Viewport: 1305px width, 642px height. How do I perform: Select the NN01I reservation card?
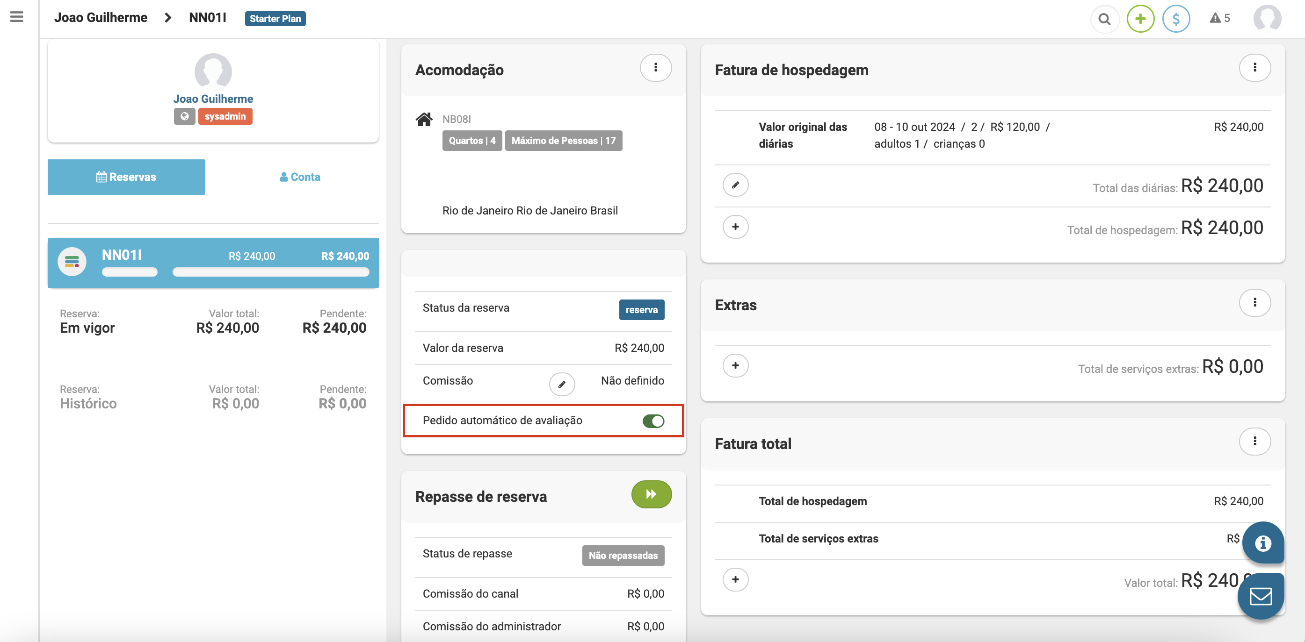[213, 263]
